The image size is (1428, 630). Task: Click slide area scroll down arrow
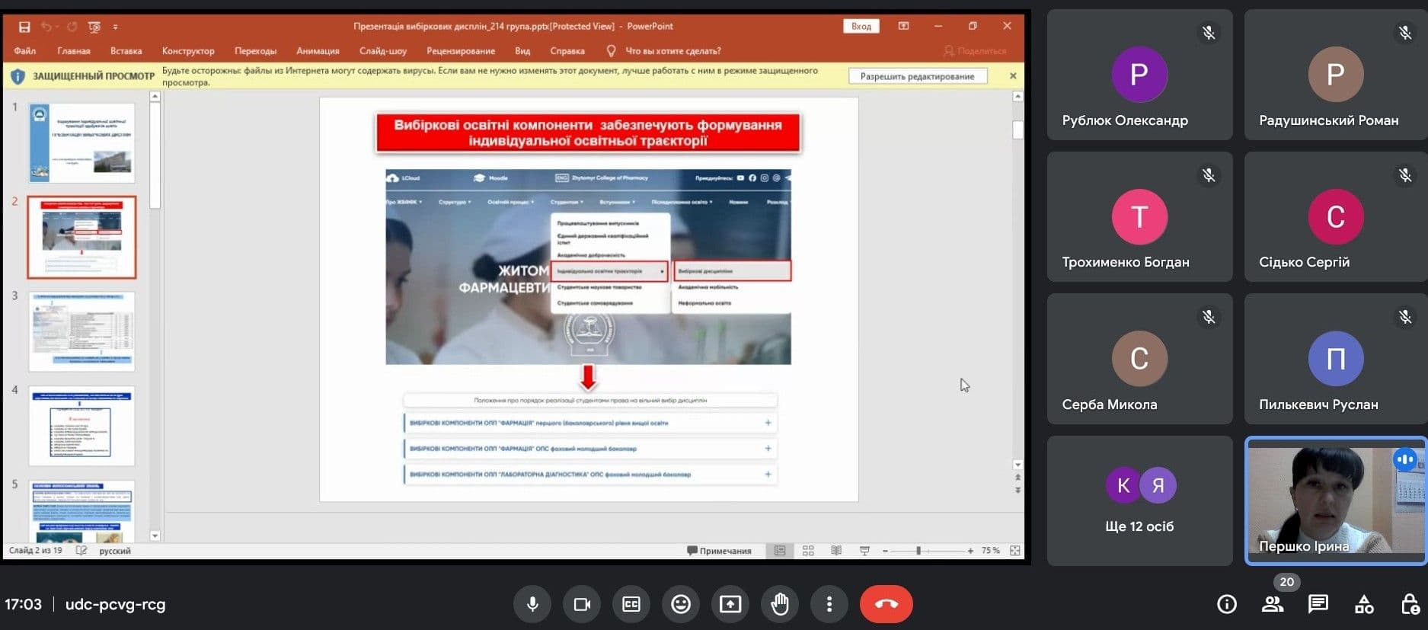[1017, 464]
